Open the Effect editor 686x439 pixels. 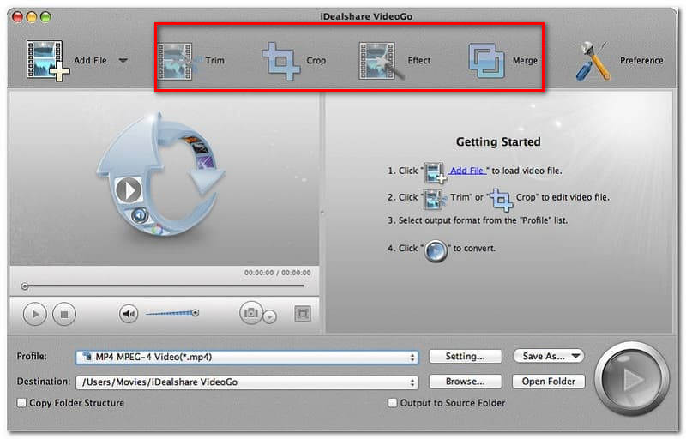[x=394, y=61]
